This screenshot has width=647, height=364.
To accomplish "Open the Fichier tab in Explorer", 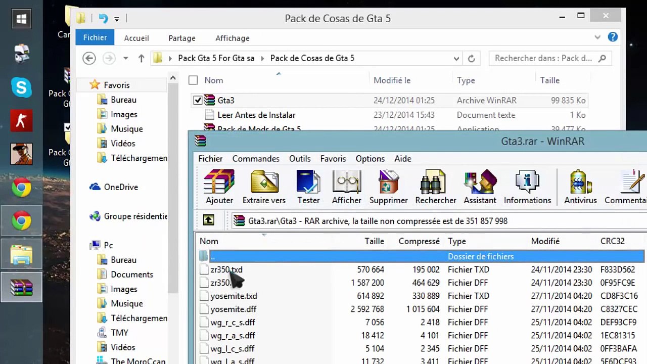I will (95, 37).
